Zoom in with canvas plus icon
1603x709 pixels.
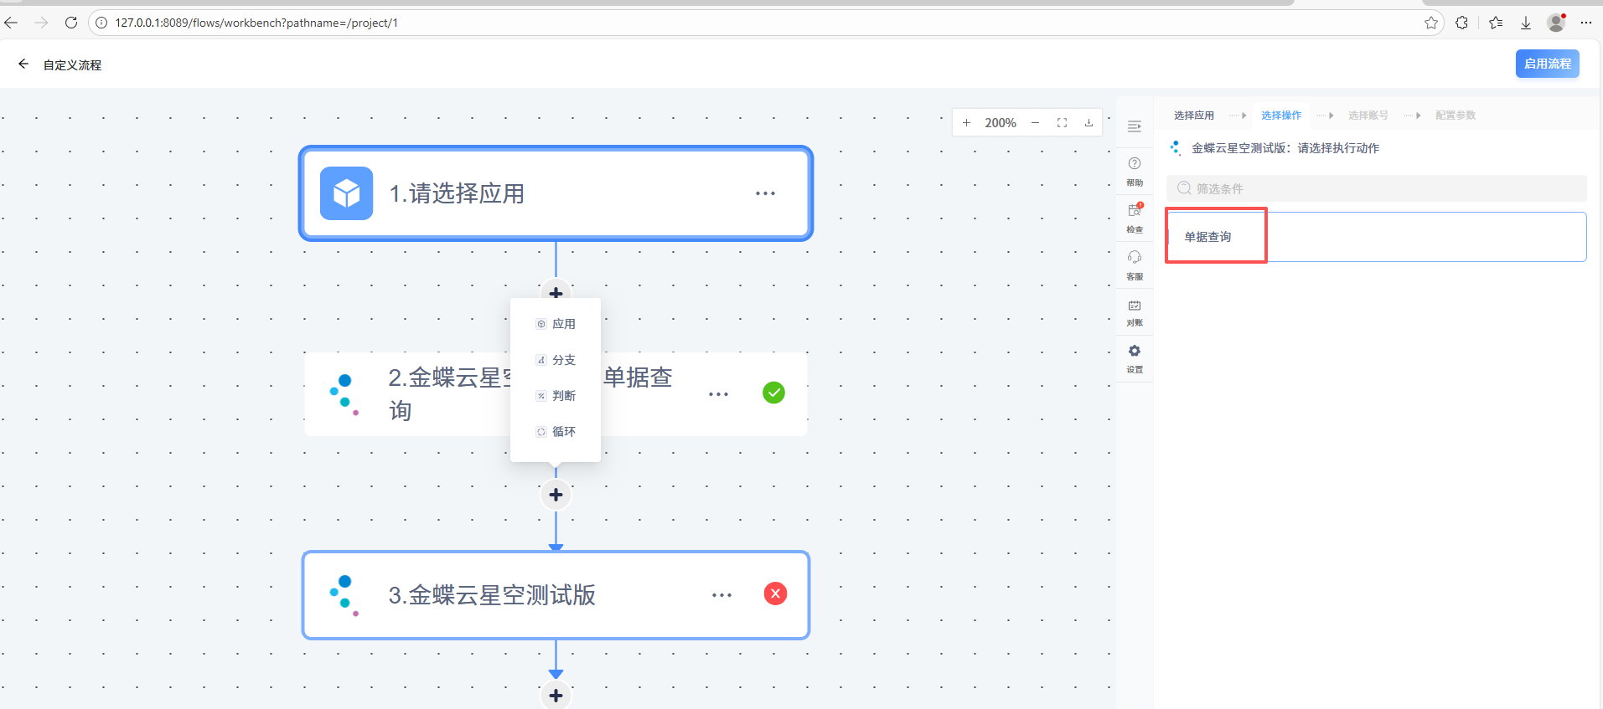966,123
